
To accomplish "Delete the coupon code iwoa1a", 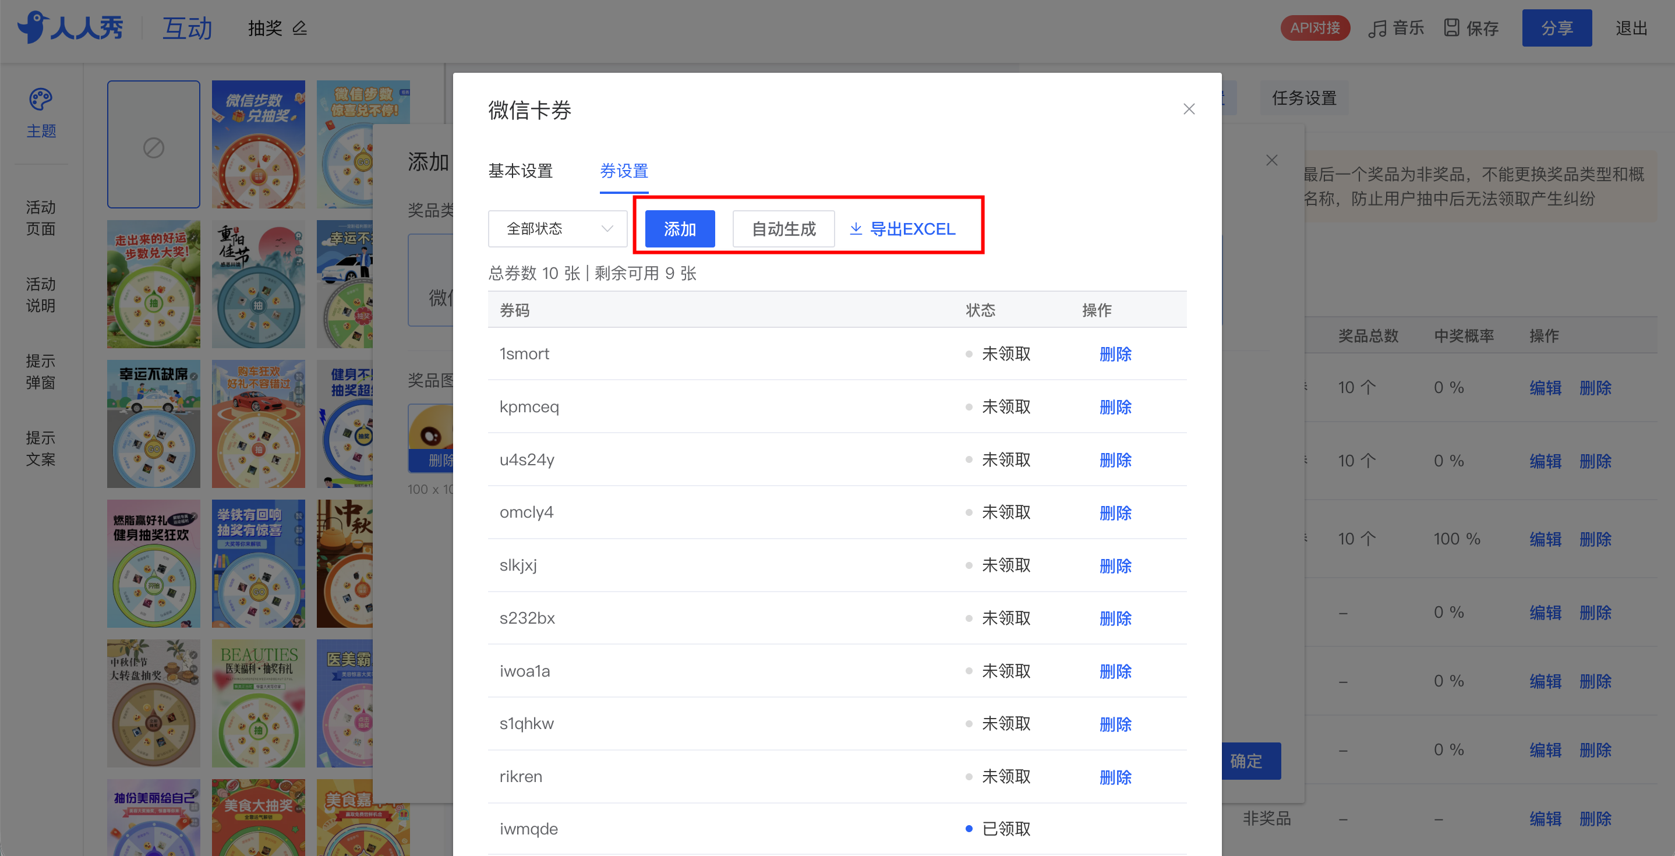I will (x=1115, y=671).
